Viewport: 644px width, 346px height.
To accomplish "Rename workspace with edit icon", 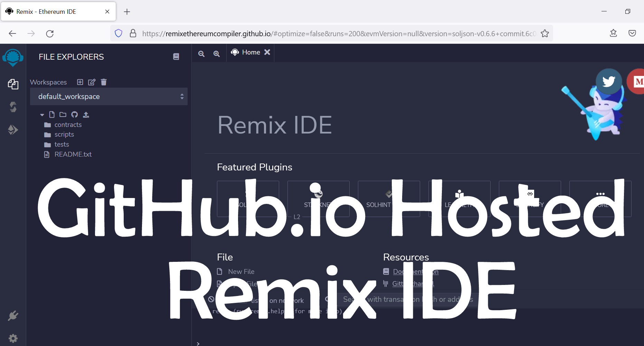I will click(92, 82).
